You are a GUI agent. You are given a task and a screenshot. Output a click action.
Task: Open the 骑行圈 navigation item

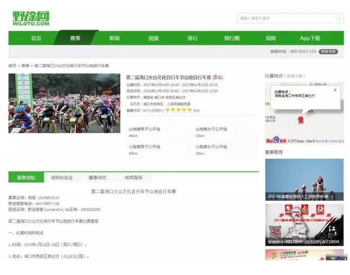pyautogui.click(x=232, y=38)
